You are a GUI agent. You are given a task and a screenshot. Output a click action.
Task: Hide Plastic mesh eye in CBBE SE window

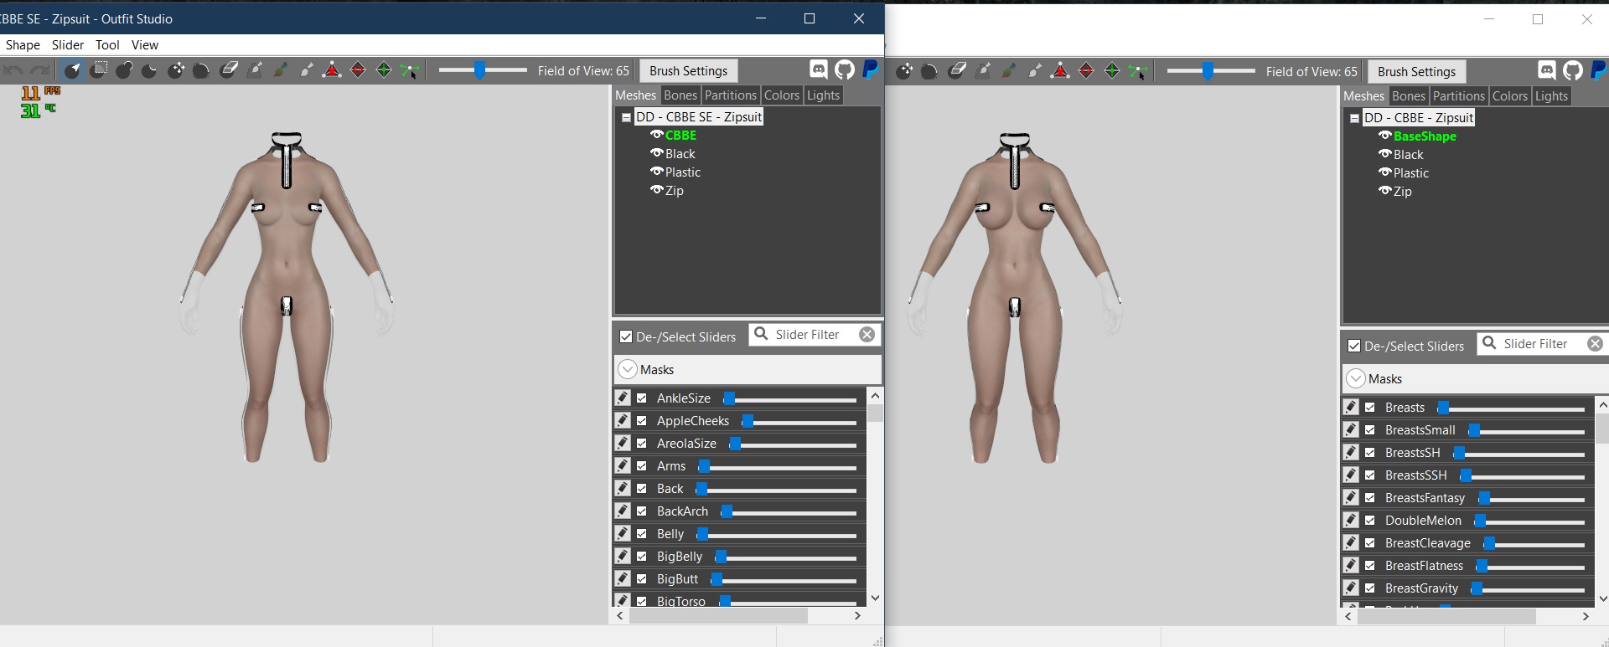tap(657, 171)
